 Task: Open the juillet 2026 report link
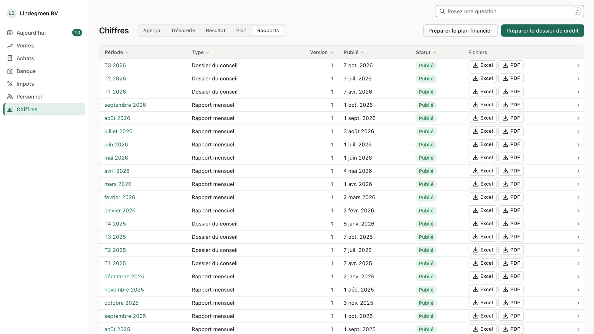click(118, 131)
